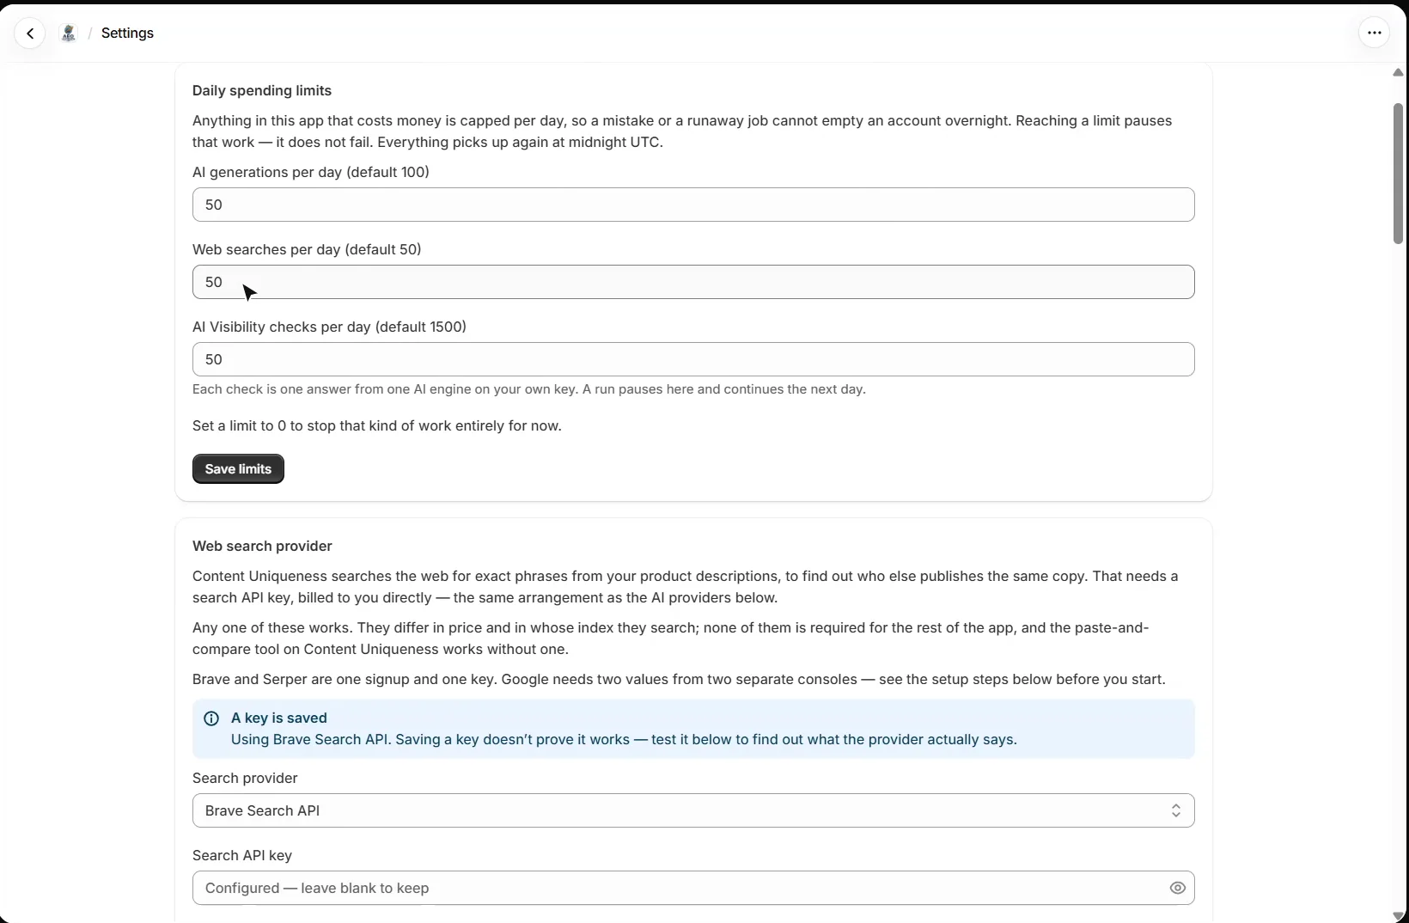The image size is (1409, 923).
Task: Focus the AI generations per day field
Action: click(x=693, y=205)
